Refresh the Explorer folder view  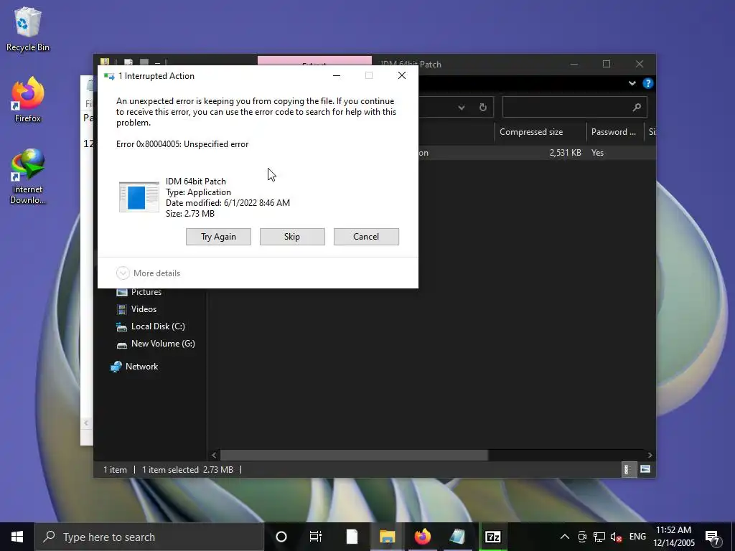(x=483, y=108)
